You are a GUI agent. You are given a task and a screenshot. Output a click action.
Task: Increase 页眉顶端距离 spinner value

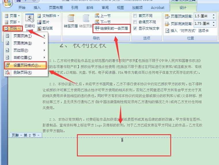[x=214, y=15]
